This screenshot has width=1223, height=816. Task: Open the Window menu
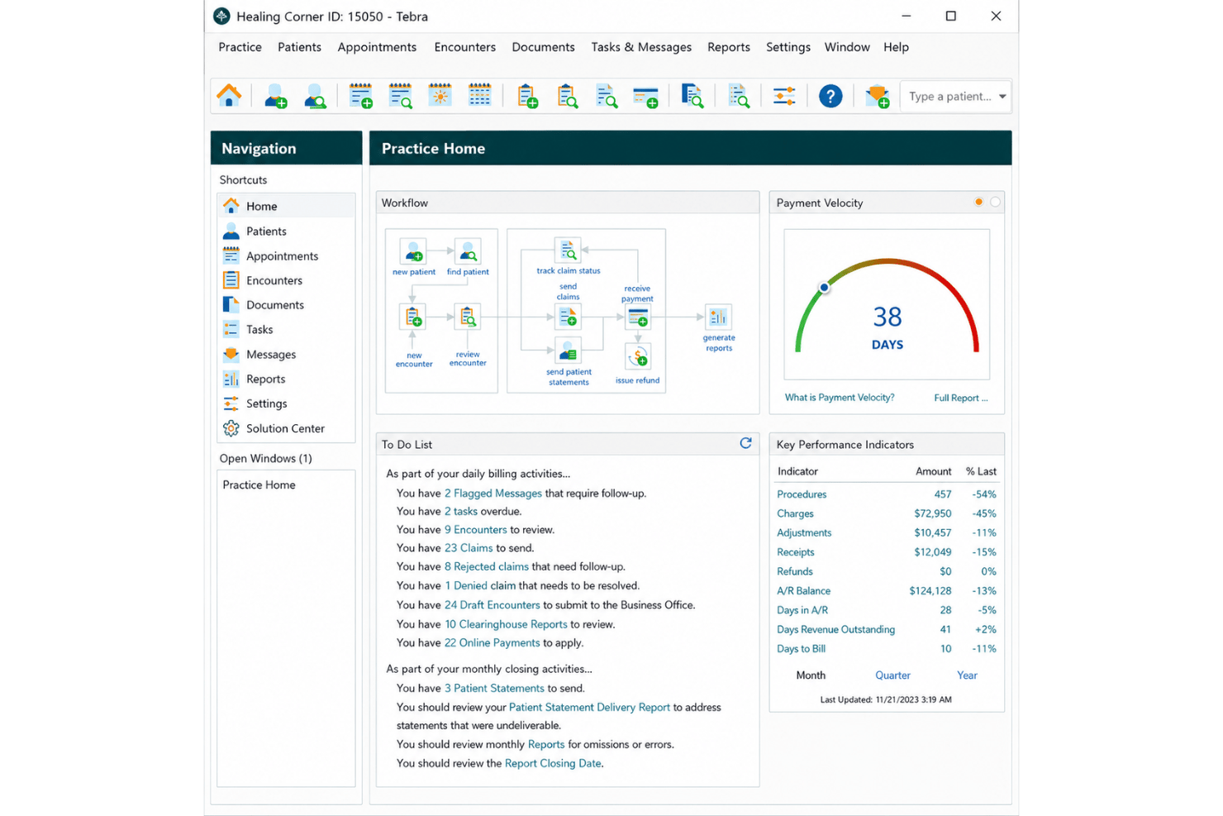(x=847, y=47)
